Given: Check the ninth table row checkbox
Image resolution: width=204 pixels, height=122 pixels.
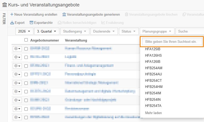Looking at the screenshot, I should (26, 117).
